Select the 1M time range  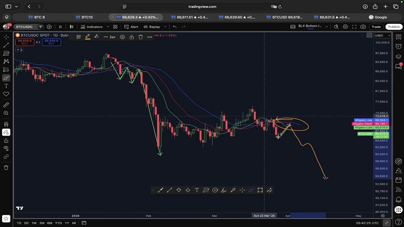(x=34, y=223)
